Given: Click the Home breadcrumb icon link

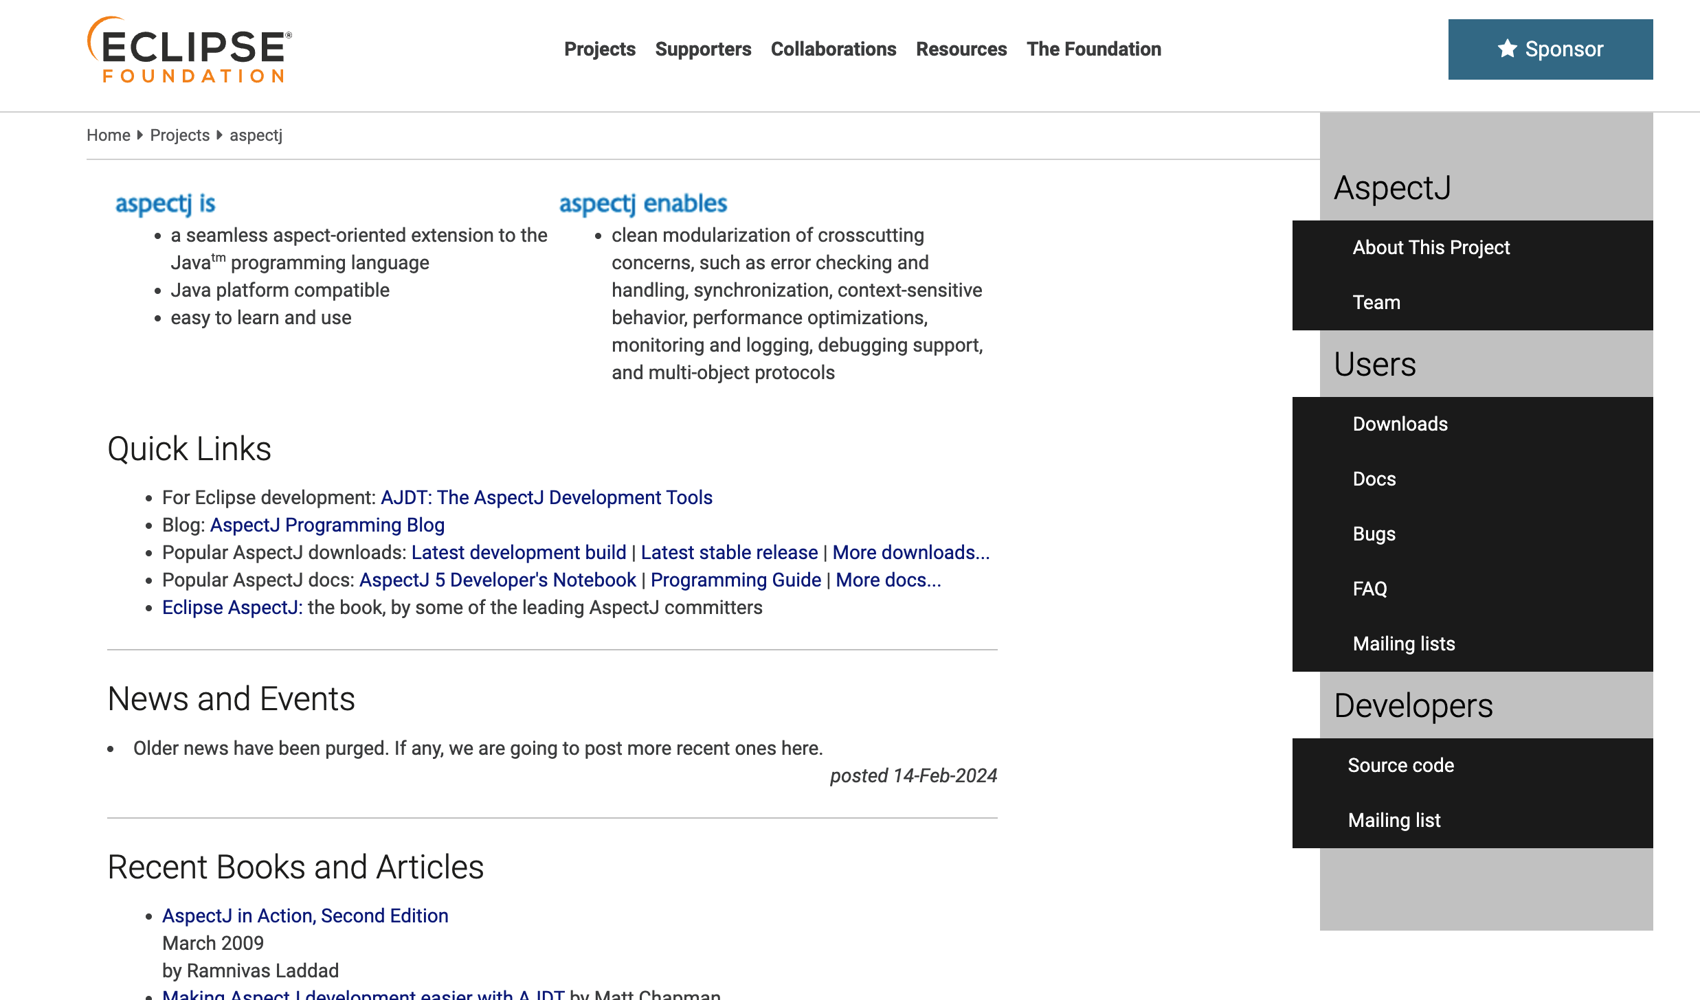Looking at the screenshot, I should point(109,135).
